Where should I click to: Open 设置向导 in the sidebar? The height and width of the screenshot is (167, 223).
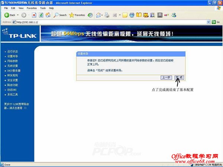point(13,56)
